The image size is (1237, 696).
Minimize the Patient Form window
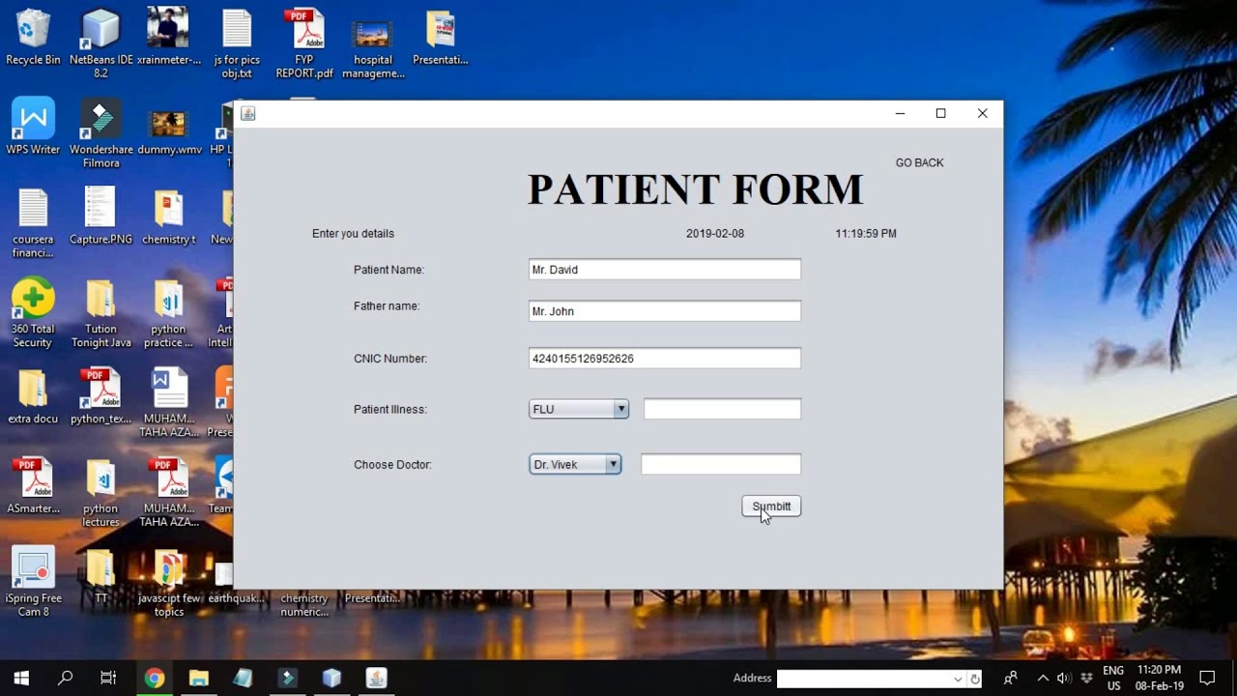pos(900,114)
